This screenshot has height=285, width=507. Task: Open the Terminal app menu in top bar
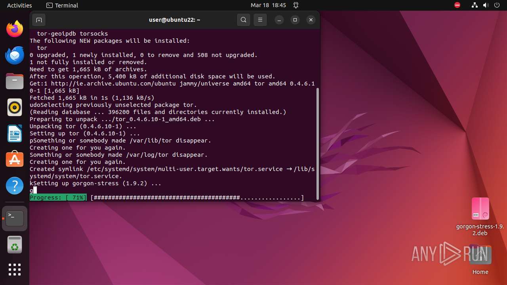point(62,6)
